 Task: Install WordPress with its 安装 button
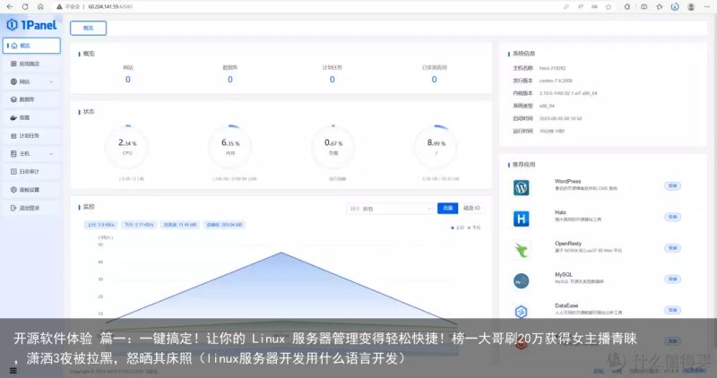click(672, 186)
